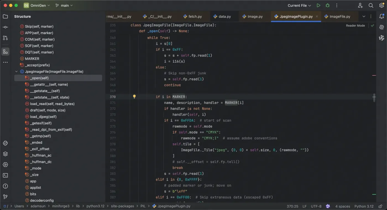The image size is (387, 210).
Task: Open the Pull Requests tool window
Action: [x=5, y=38]
